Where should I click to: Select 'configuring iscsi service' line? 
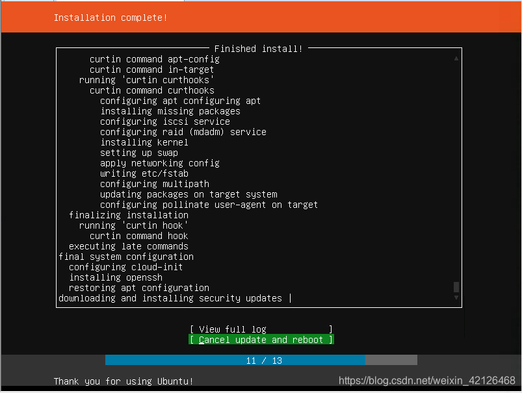pos(164,121)
